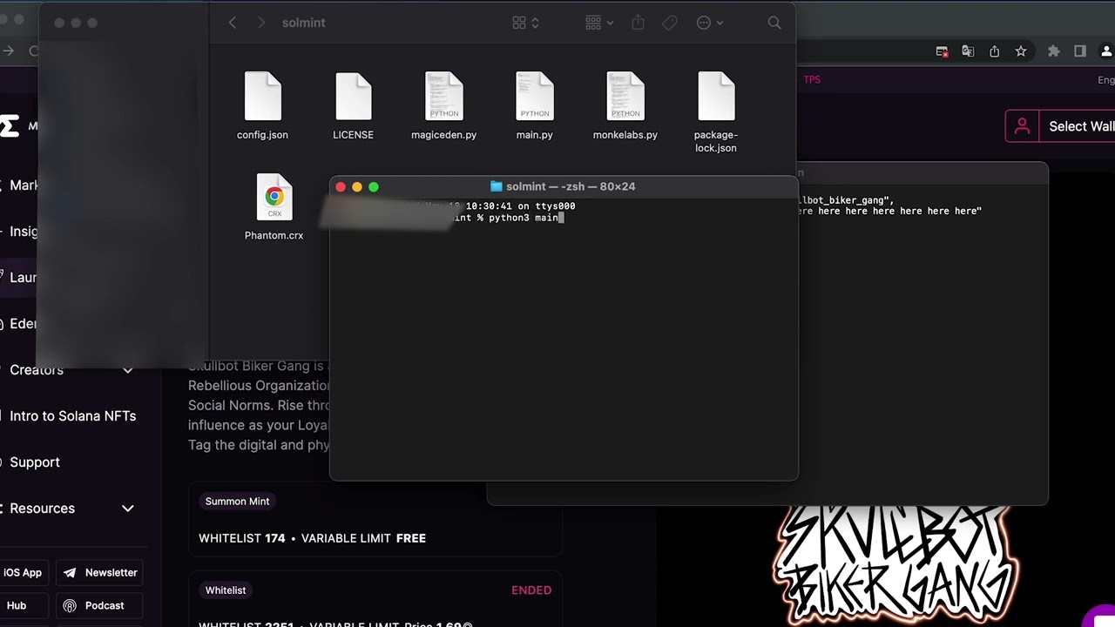Screen dimensions: 1115x627
Task: Expand the Creators sidebar section
Action: (128, 370)
